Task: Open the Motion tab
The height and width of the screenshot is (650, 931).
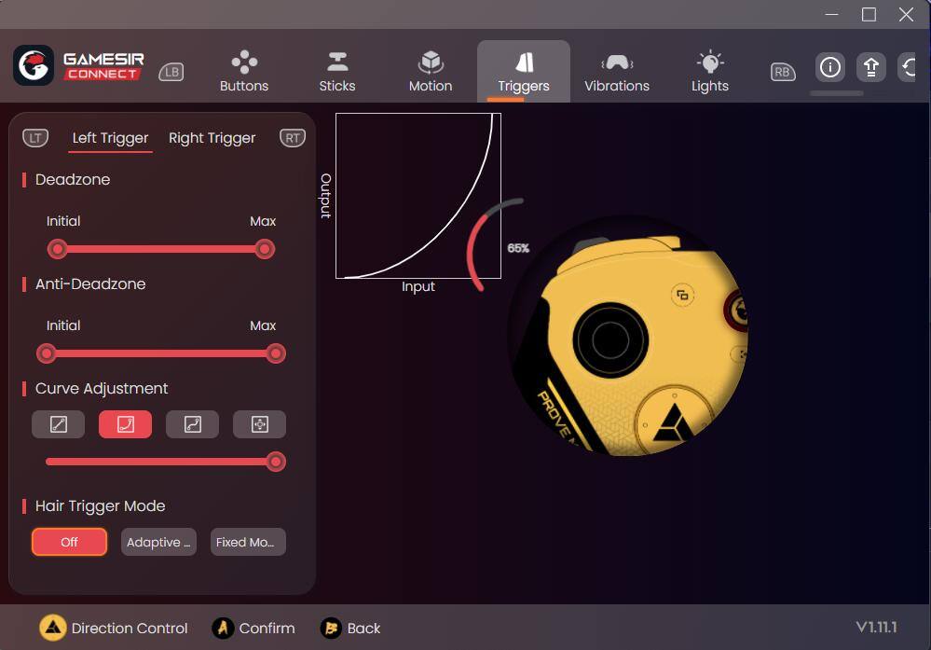Action: [431, 72]
